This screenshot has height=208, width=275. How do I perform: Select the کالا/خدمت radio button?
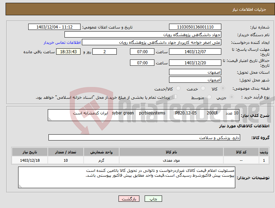(178, 88)
